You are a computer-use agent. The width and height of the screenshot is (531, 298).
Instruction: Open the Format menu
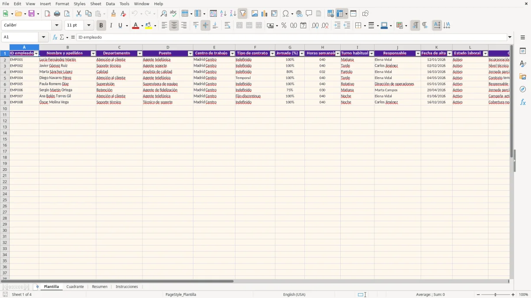pyautogui.click(x=62, y=4)
